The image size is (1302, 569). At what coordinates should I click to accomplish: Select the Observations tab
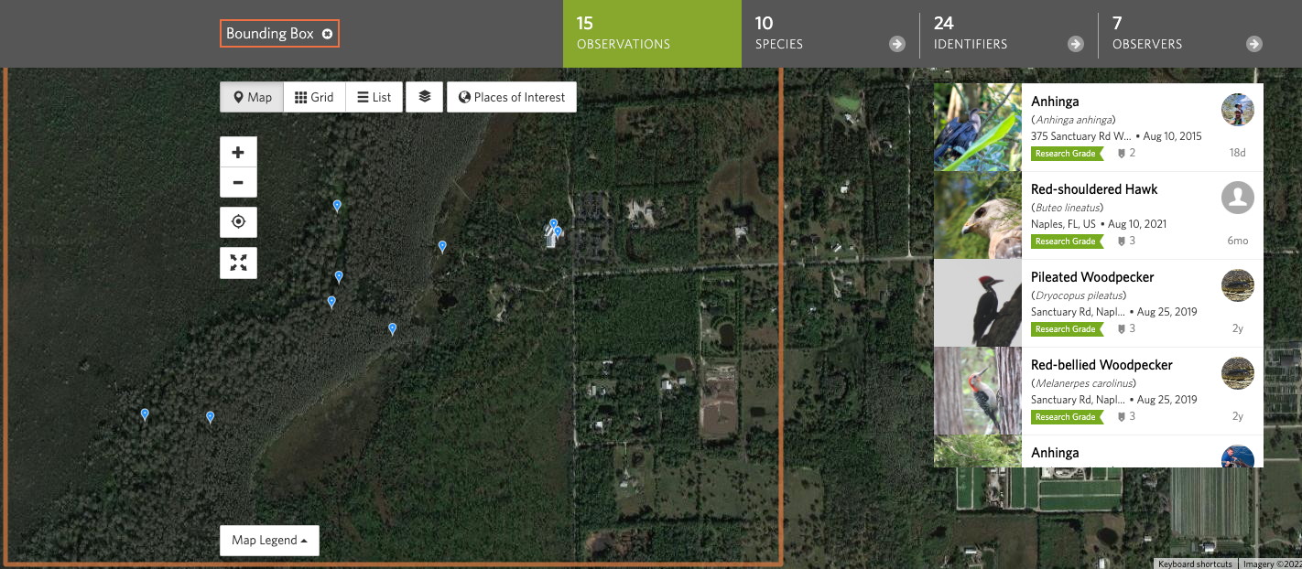click(651, 34)
